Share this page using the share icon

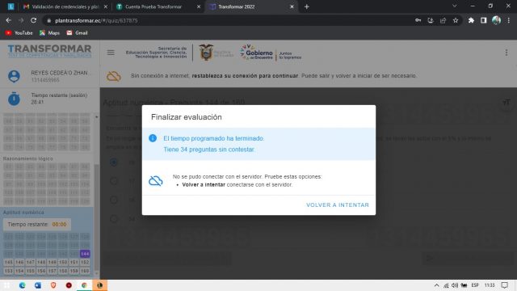(443, 20)
